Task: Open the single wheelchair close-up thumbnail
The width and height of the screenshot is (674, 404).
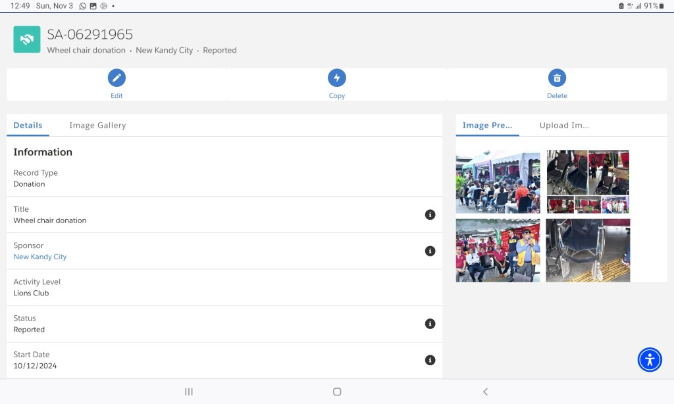Action: coord(588,251)
